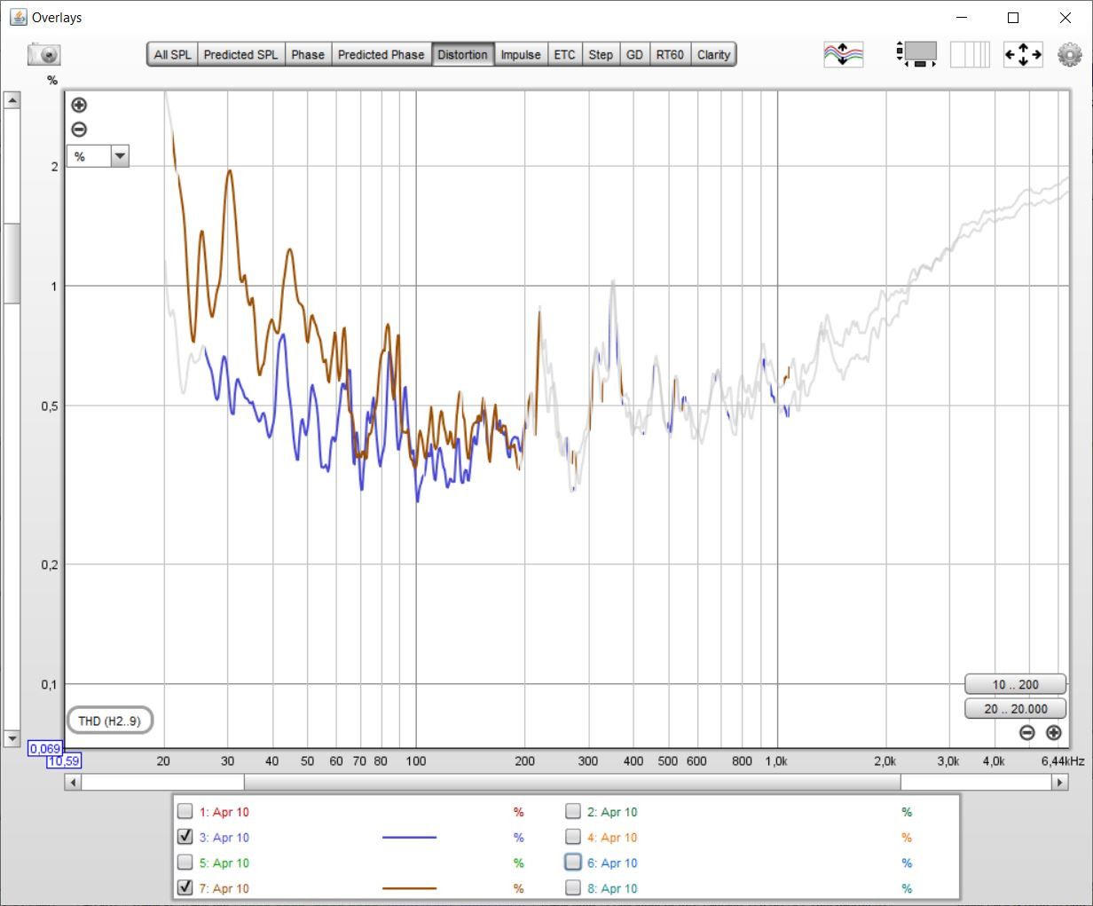Click 5: Apr 10 label
The image size is (1093, 906).
coord(224,863)
